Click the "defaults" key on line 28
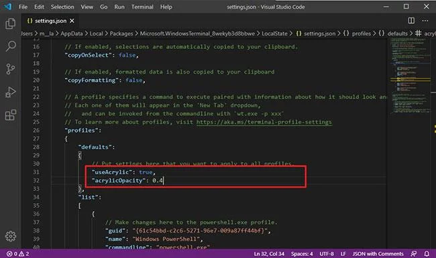436x258 pixels. (95, 147)
